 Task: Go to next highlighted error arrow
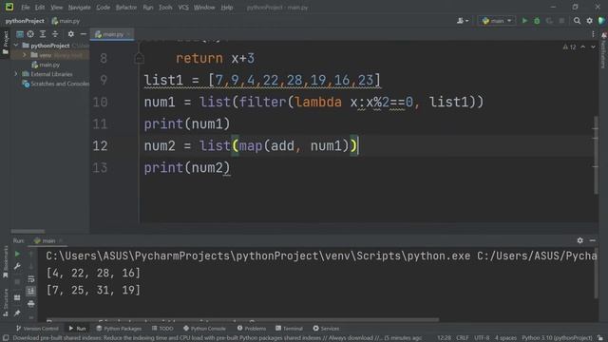tap(593, 47)
